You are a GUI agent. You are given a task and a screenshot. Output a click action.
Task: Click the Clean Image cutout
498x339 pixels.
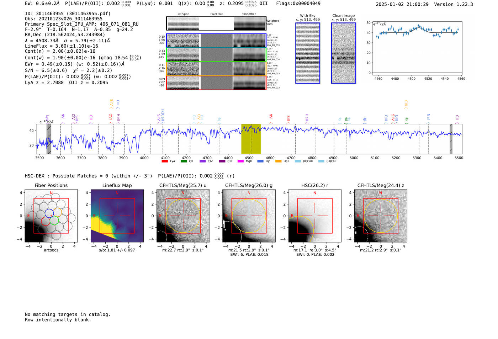(344, 53)
